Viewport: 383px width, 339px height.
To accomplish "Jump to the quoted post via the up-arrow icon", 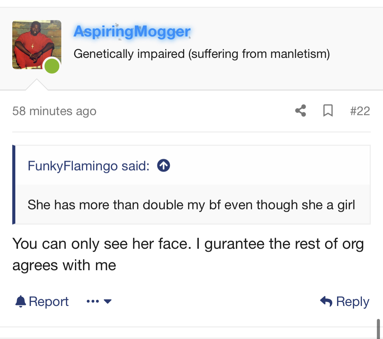I will point(163,166).
